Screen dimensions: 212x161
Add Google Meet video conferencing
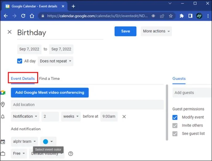[x=50, y=92]
